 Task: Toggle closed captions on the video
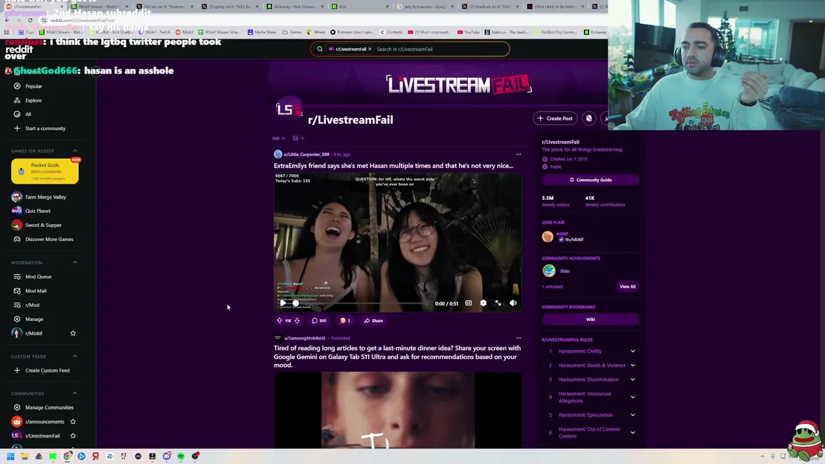click(x=469, y=303)
